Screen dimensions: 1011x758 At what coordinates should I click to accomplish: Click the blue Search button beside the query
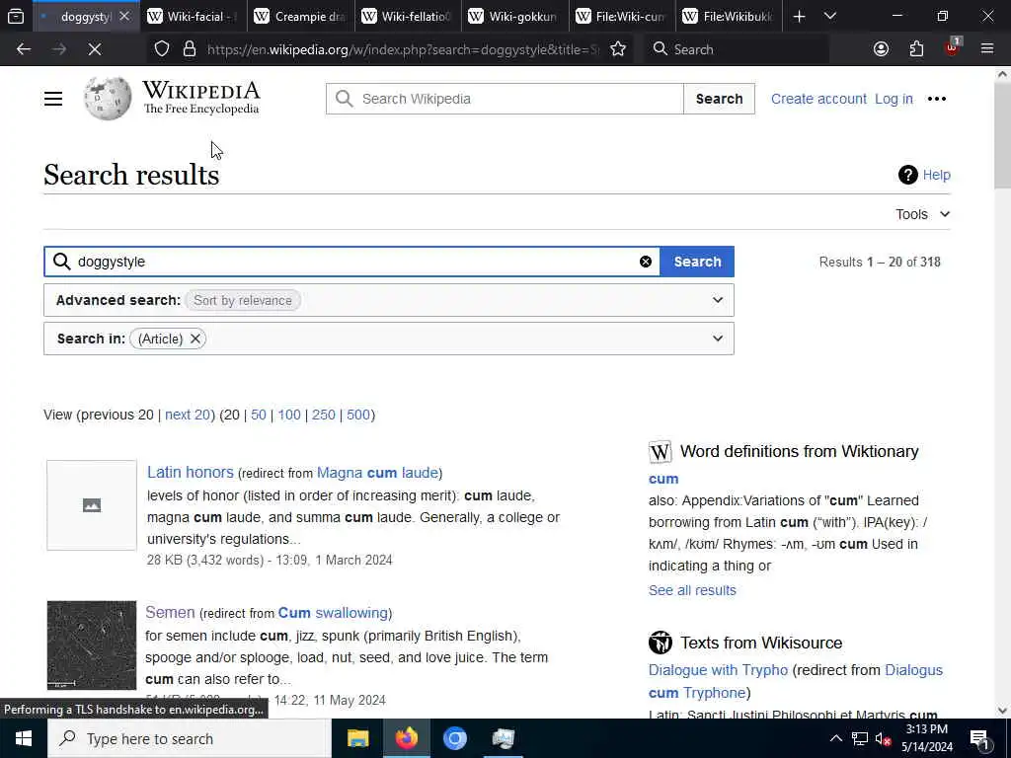(697, 262)
